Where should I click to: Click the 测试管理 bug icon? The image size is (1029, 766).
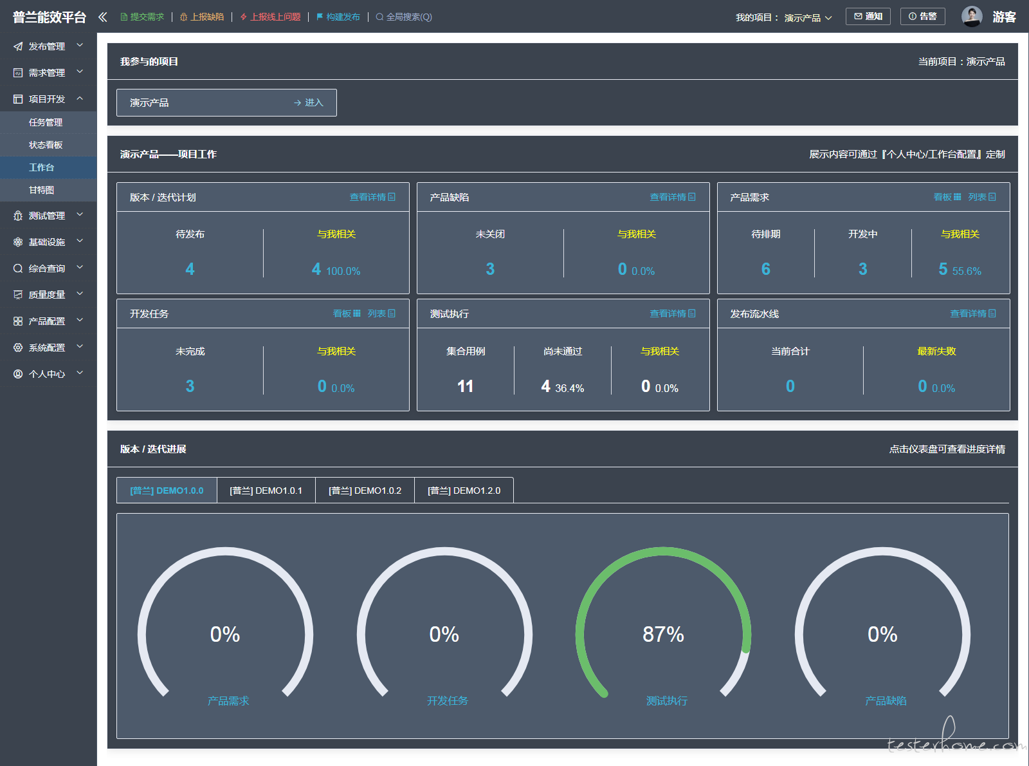coord(18,216)
